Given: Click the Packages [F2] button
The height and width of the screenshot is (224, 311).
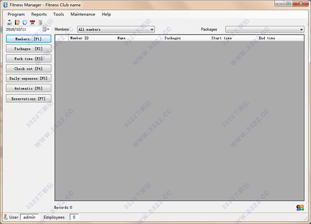Looking at the screenshot, I should click(x=29, y=49).
